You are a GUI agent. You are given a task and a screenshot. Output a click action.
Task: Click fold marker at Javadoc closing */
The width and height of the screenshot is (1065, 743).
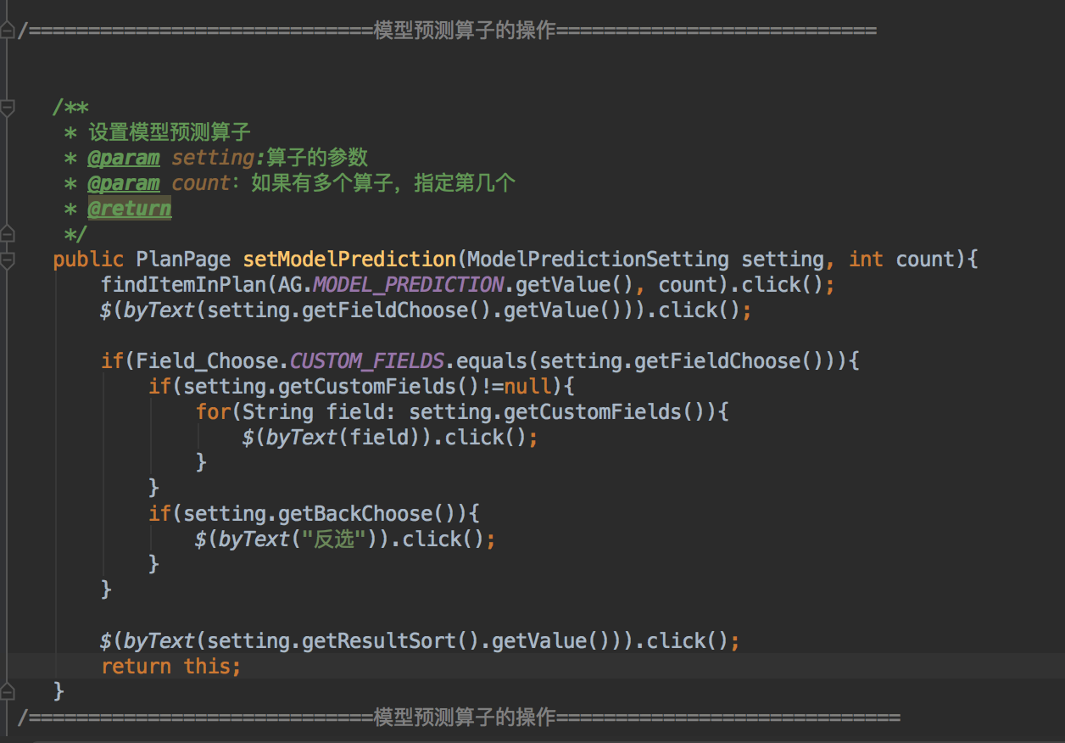tap(8, 233)
